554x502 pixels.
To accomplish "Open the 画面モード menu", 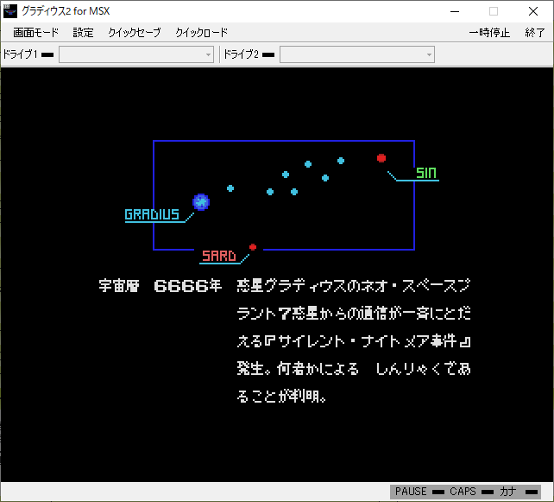I will 35,33.
